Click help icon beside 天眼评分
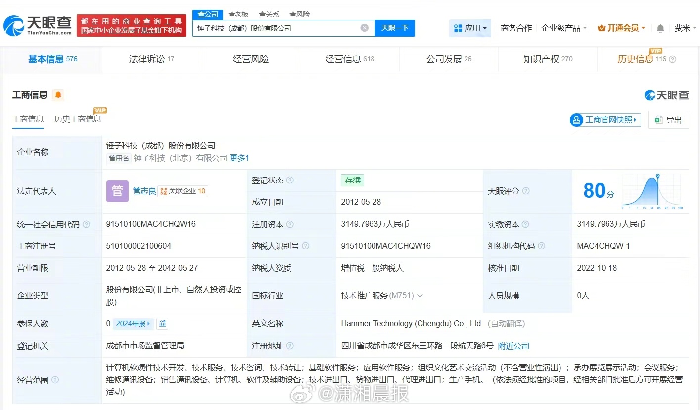Viewport: 700px width, 410px height. click(526, 191)
